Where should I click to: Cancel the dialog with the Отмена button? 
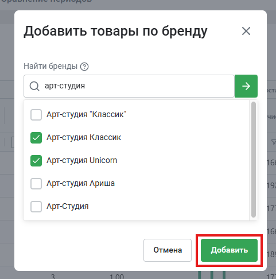tap(168, 250)
